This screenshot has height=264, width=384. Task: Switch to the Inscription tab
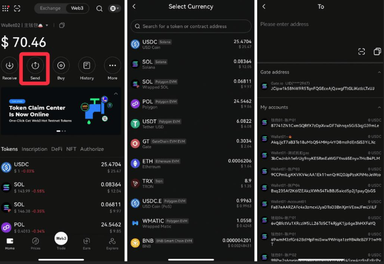coord(34,149)
